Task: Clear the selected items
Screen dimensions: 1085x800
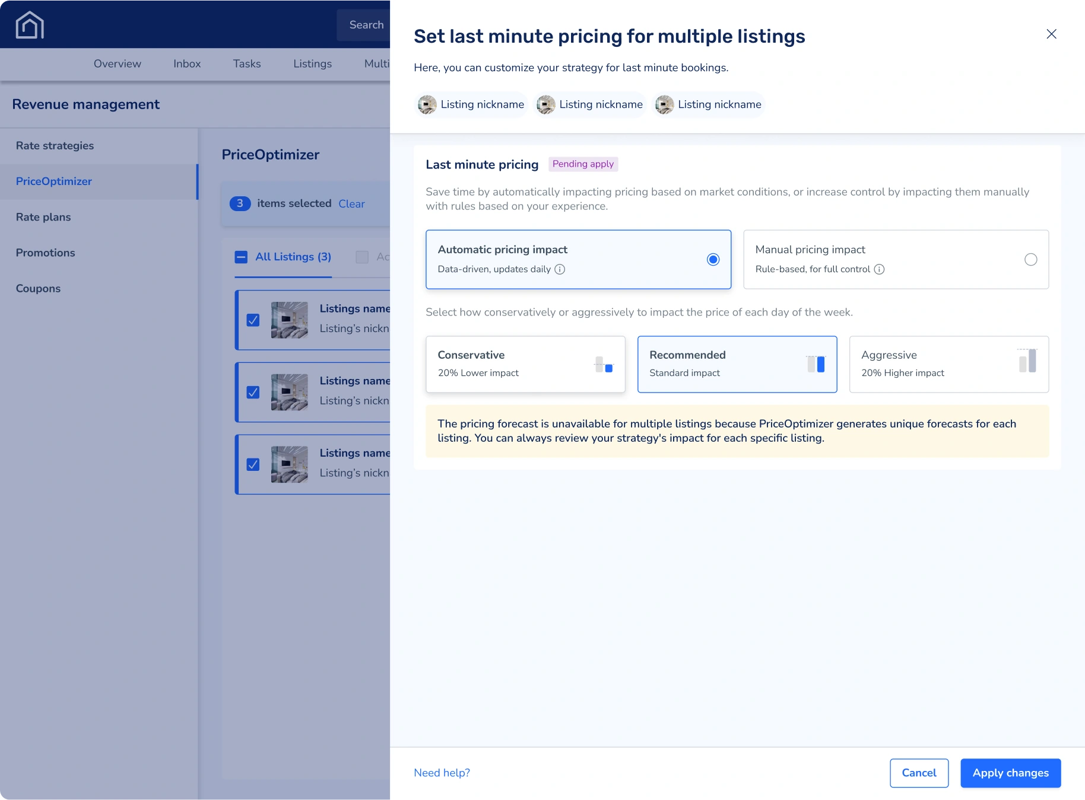Action: (x=351, y=204)
